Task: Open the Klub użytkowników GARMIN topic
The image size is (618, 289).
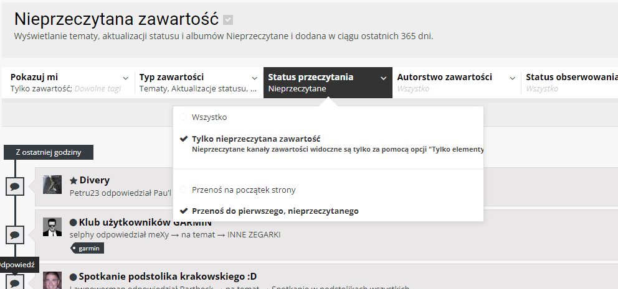Action: (145, 222)
